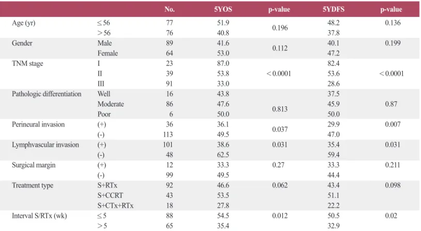Click the 5YOS column header
The width and height of the screenshot is (421, 231).
point(223,9)
